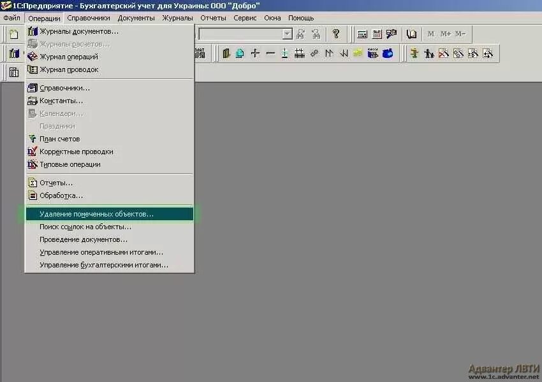542x382 pixels.
Task: Choose Управление бухгалтерскими итогами…
Action: (109, 265)
